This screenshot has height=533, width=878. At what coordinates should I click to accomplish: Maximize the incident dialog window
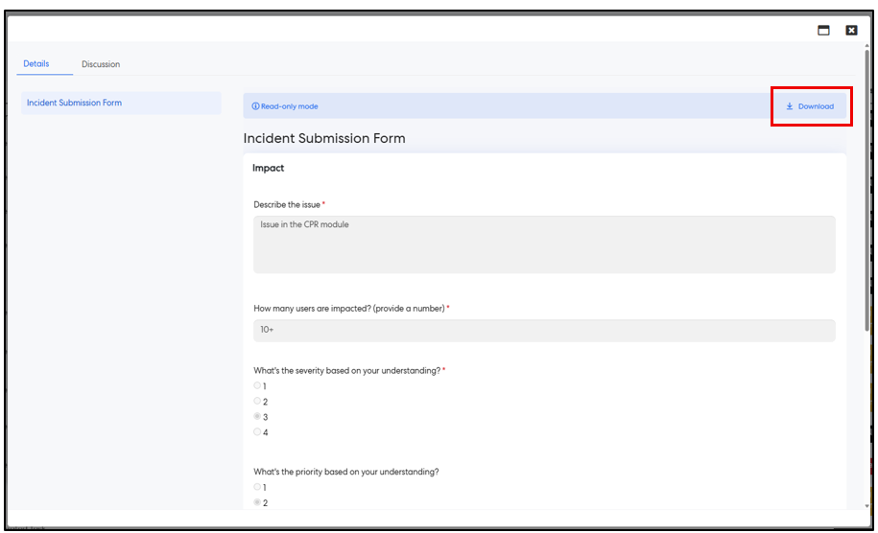point(823,30)
